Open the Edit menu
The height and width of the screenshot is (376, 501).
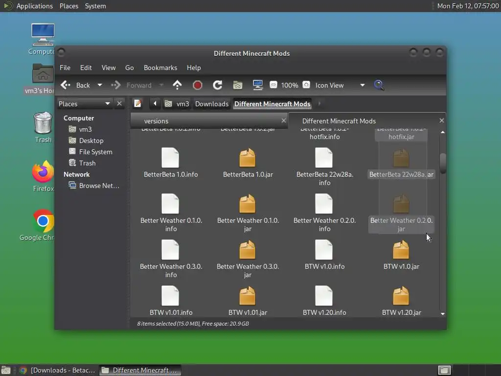[86, 68]
